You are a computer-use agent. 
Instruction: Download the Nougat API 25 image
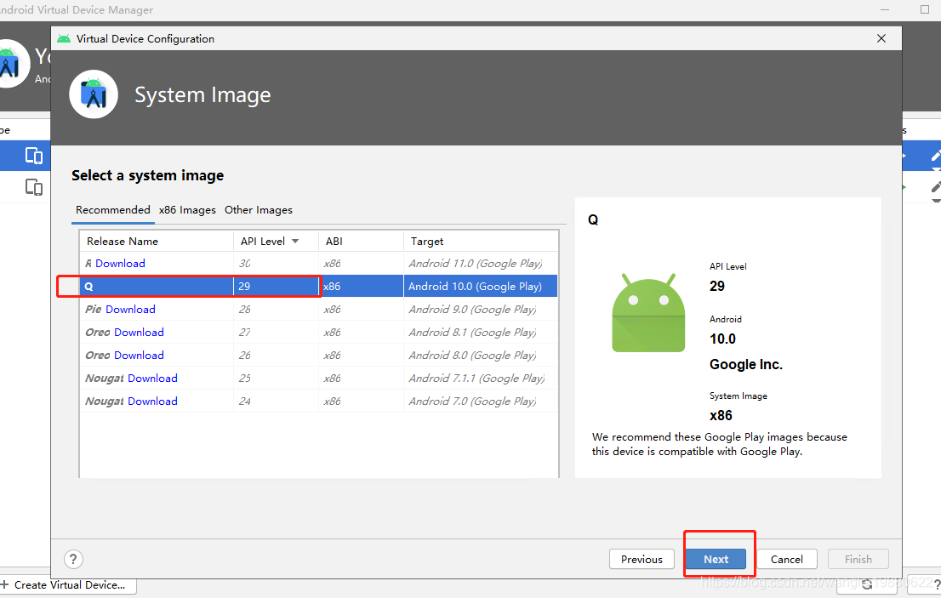point(152,379)
